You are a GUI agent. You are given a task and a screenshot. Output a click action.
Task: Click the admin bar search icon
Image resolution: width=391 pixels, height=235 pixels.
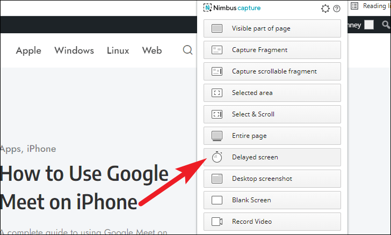tap(386, 25)
